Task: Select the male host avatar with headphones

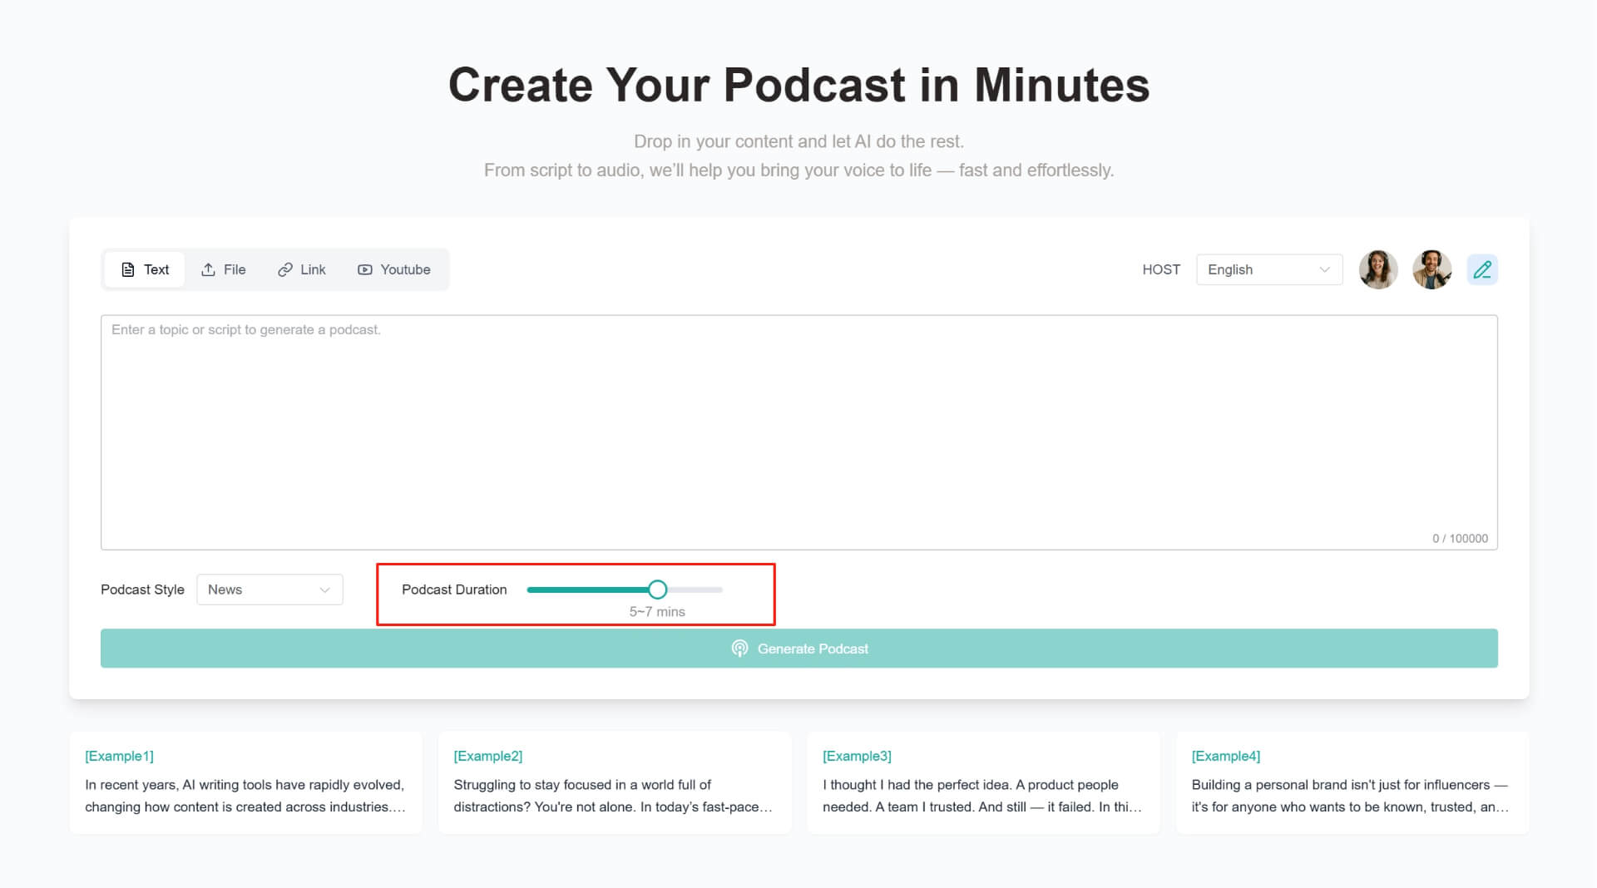Action: tap(1431, 269)
